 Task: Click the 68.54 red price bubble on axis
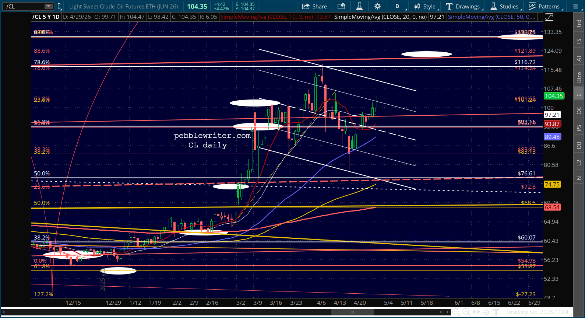click(552, 207)
